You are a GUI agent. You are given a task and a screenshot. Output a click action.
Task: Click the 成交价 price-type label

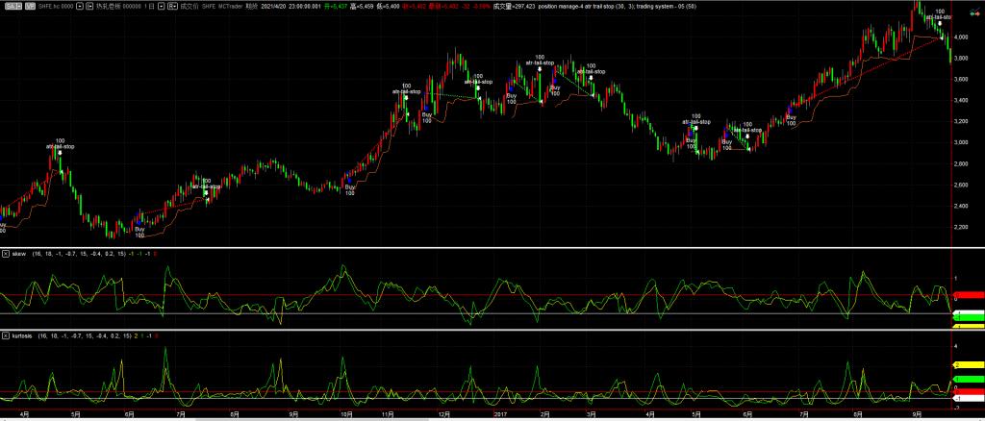tap(189, 6)
